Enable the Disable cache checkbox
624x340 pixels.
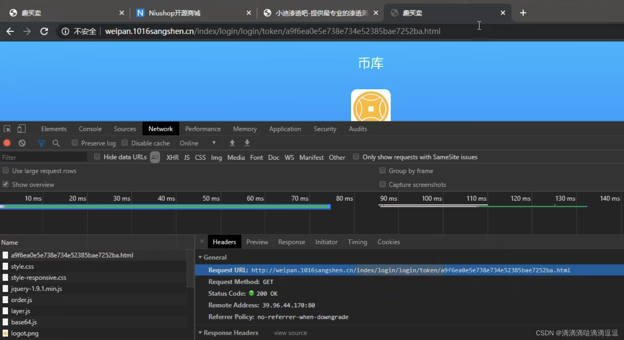coord(125,143)
